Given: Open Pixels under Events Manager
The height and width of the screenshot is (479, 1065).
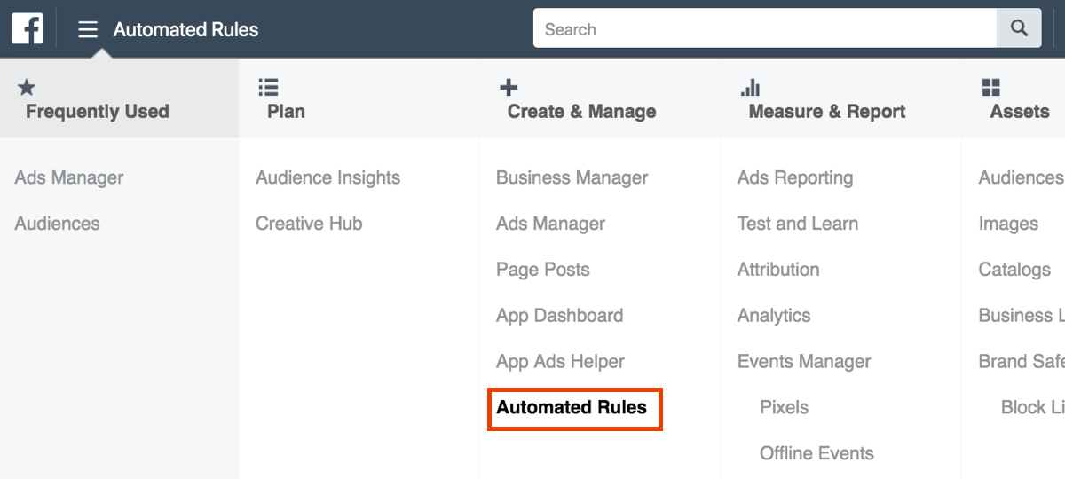Looking at the screenshot, I should [785, 408].
